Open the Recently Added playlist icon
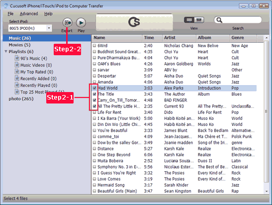 (x=17, y=78)
